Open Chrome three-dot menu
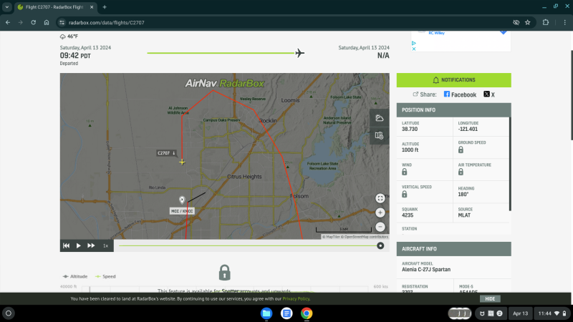Image resolution: width=573 pixels, height=322 pixels. click(565, 22)
